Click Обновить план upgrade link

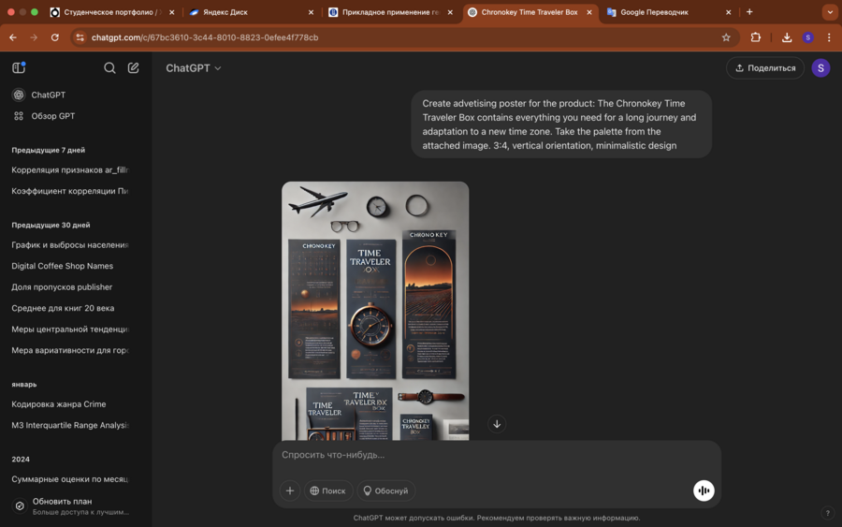(75, 506)
